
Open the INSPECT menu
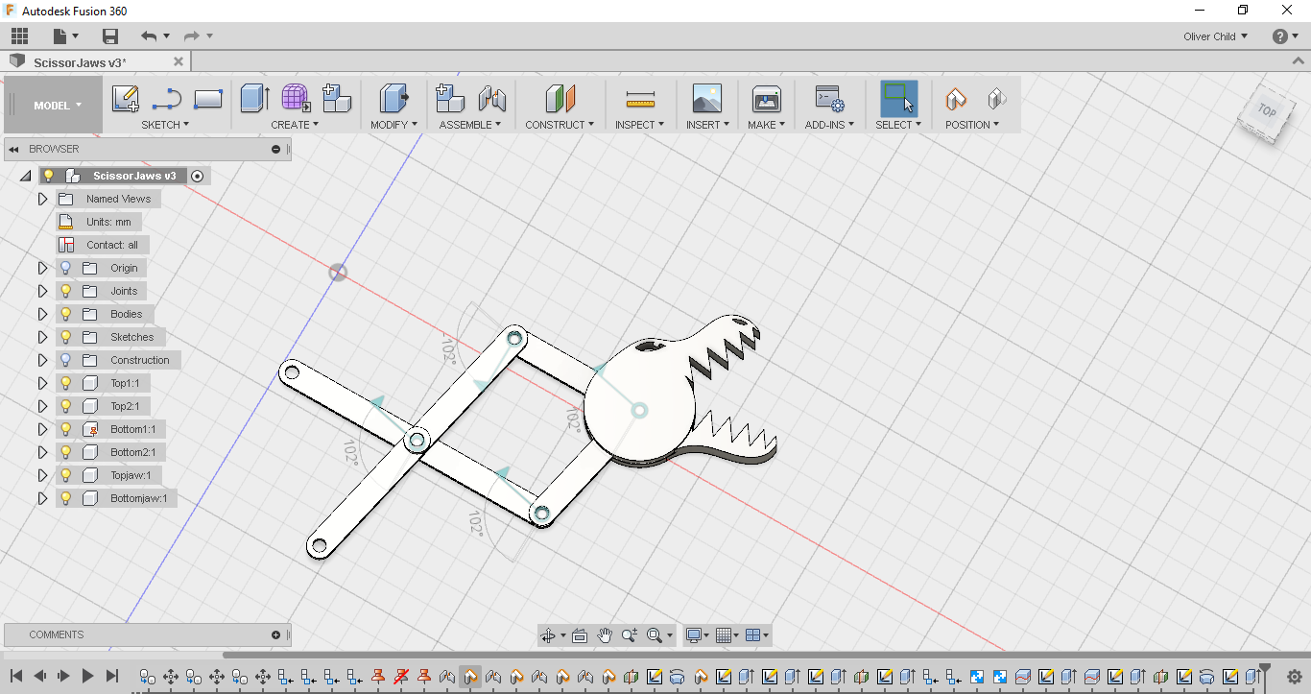(x=640, y=125)
